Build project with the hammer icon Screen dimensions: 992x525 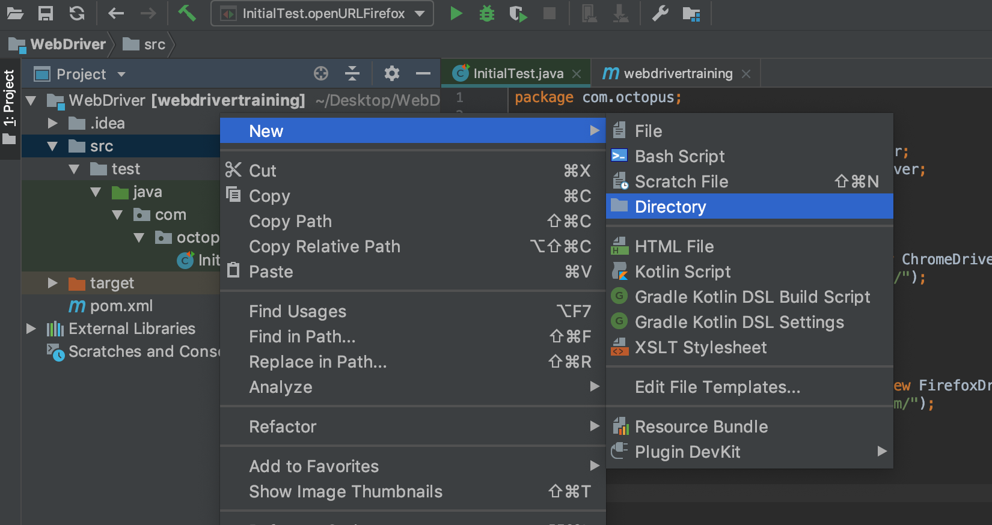pos(187,13)
